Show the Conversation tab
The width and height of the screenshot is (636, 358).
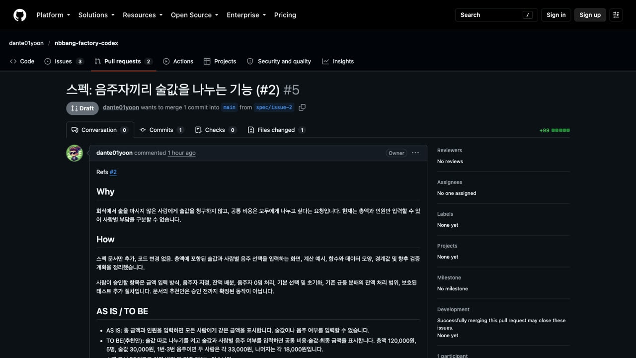[100, 130]
